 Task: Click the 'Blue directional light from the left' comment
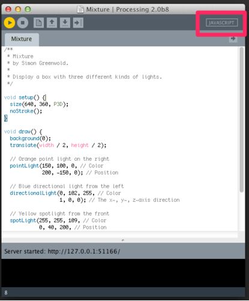tap(67, 186)
